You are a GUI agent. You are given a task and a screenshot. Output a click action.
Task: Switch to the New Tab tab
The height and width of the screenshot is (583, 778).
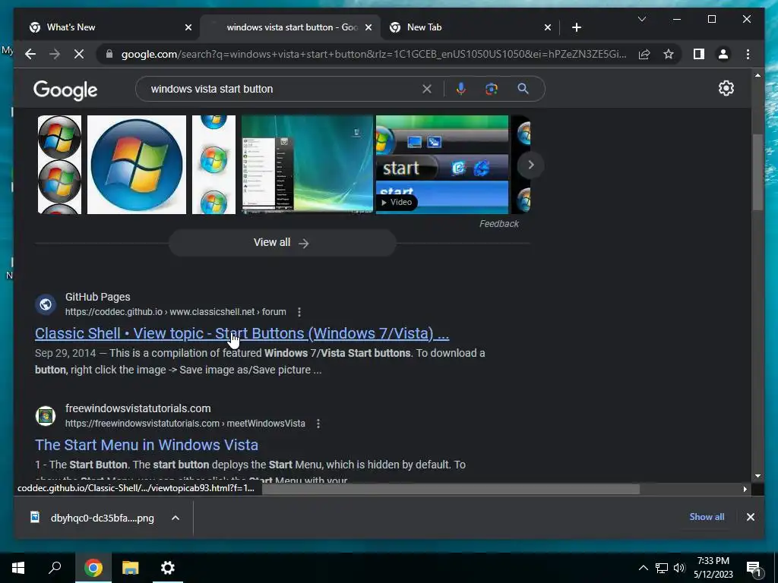coord(468,28)
